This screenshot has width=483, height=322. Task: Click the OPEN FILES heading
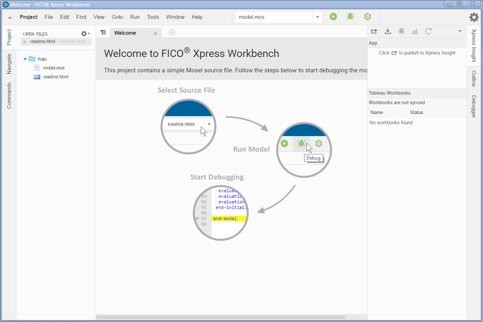coord(35,34)
